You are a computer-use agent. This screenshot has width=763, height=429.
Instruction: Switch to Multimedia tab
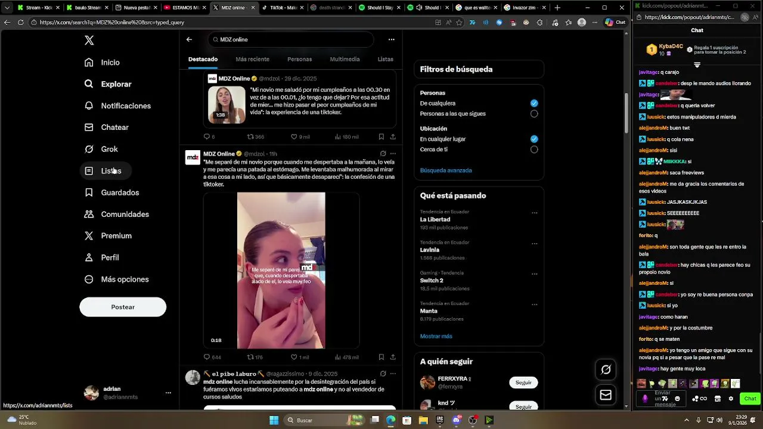tap(345, 59)
